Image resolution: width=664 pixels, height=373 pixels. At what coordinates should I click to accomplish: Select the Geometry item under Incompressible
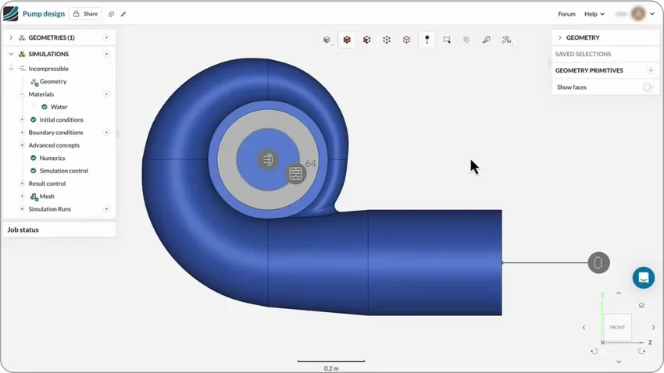point(53,81)
